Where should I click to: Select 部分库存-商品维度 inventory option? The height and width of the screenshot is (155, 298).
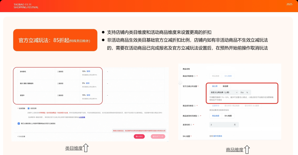(x=232, y=106)
